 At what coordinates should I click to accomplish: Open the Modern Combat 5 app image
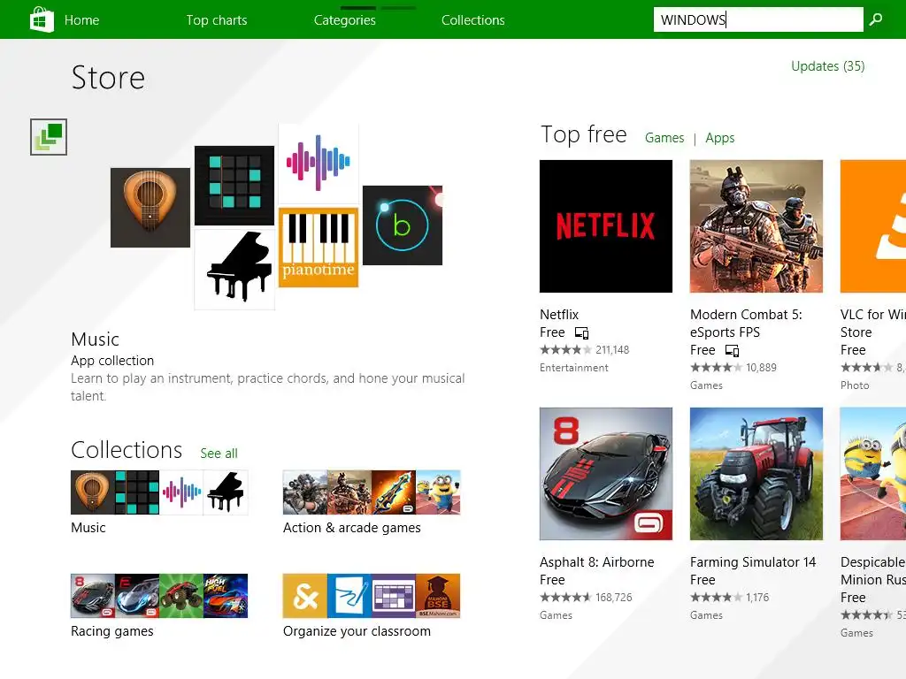click(x=756, y=226)
